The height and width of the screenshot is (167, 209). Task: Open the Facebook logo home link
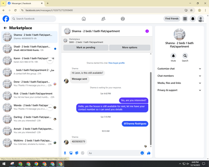(6, 19)
